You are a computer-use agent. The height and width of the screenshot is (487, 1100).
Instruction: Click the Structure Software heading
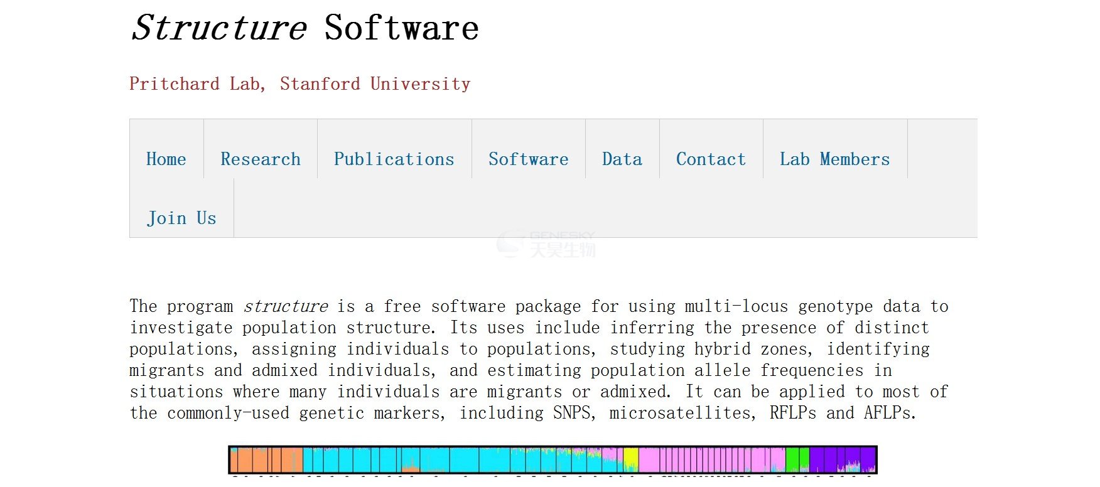click(305, 28)
